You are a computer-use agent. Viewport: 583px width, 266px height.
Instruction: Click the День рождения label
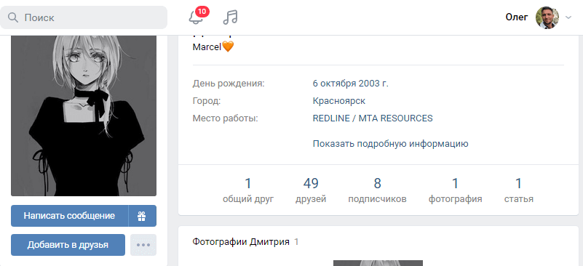click(229, 84)
